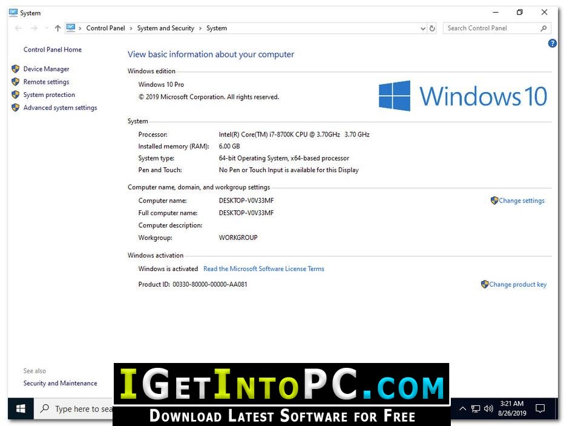This screenshot has width=564, height=426.
Task: Click the 2019 Microsoft Corporation copyright text
Action: [209, 97]
